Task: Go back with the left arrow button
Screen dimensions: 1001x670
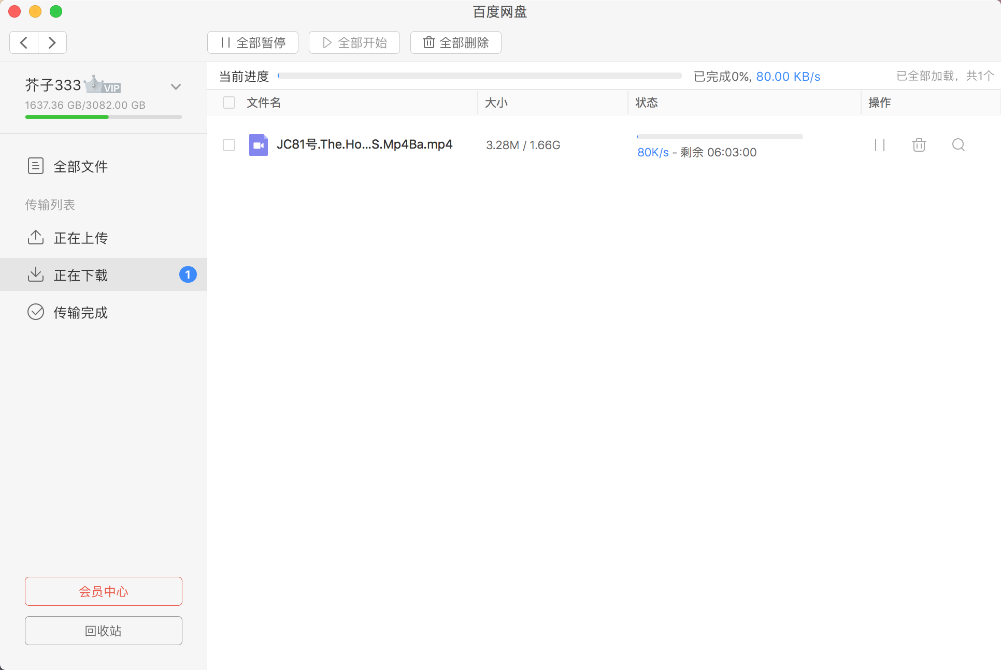Action: coord(24,42)
